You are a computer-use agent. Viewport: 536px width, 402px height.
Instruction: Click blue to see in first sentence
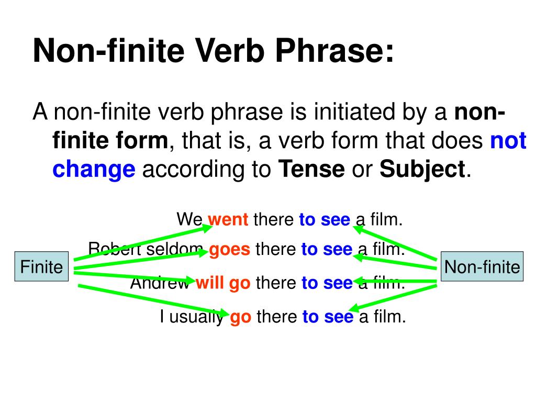[325, 219]
